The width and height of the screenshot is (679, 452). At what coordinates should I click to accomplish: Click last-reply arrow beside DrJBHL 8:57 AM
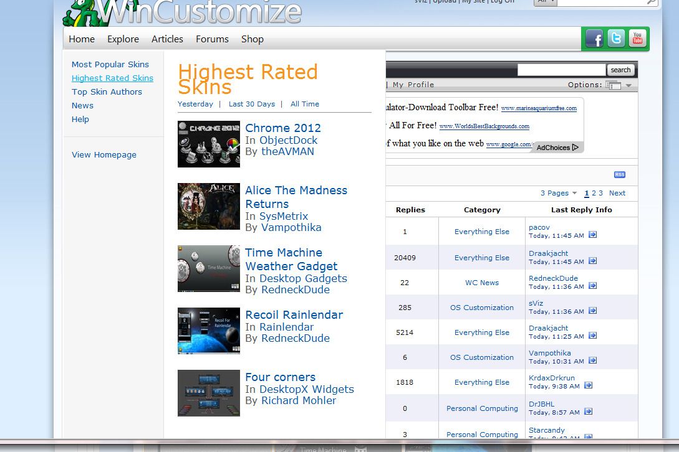point(588,412)
